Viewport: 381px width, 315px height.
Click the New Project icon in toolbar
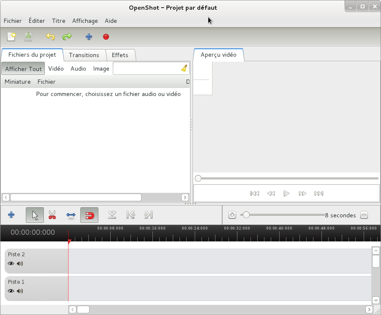pos(11,37)
